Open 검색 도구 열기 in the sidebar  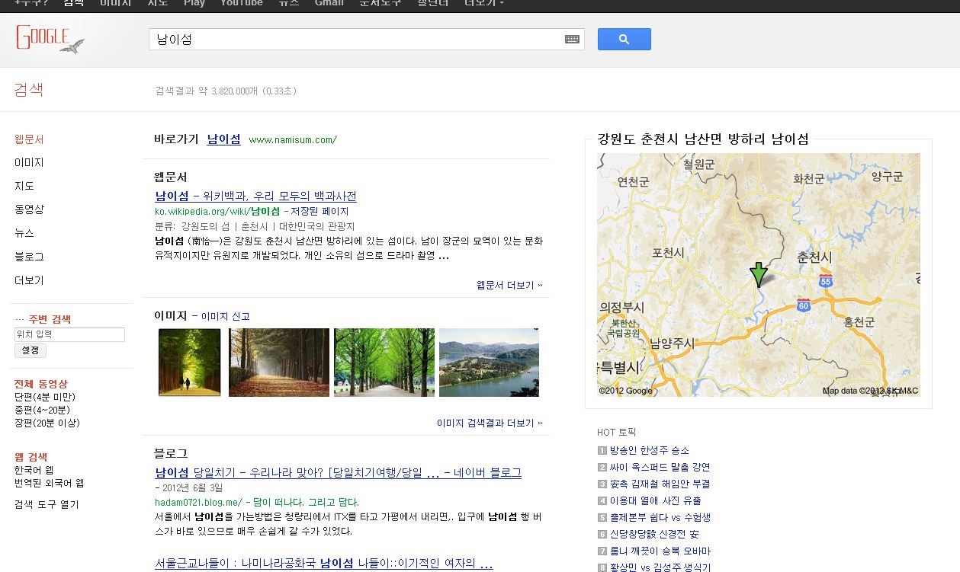click(x=47, y=504)
